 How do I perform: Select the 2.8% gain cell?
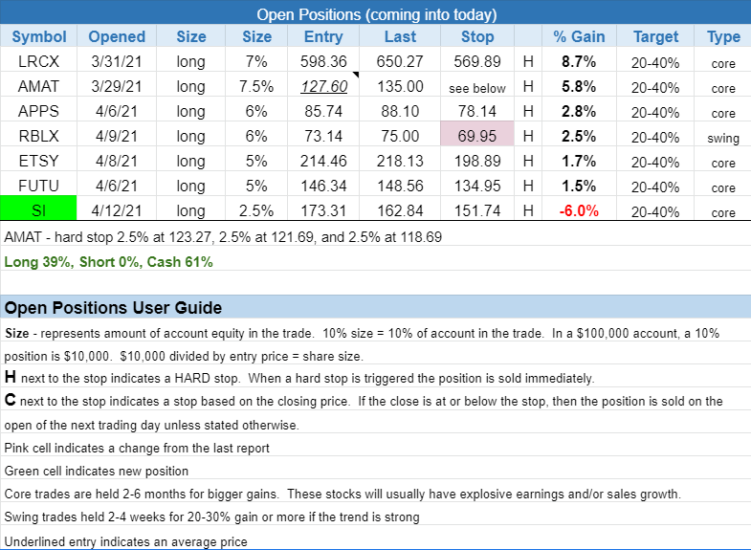tap(579, 111)
